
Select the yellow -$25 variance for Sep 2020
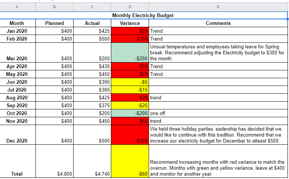130,105
